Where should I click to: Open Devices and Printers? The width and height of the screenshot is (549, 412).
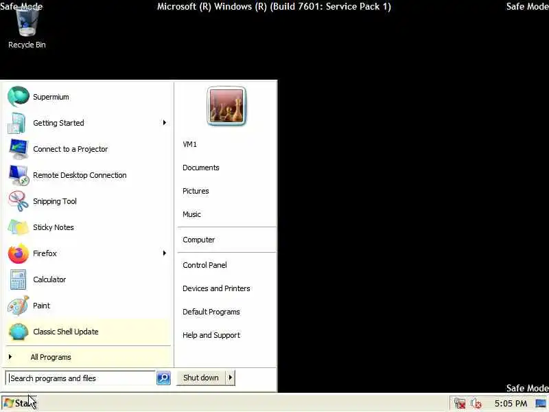[x=216, y=288]
